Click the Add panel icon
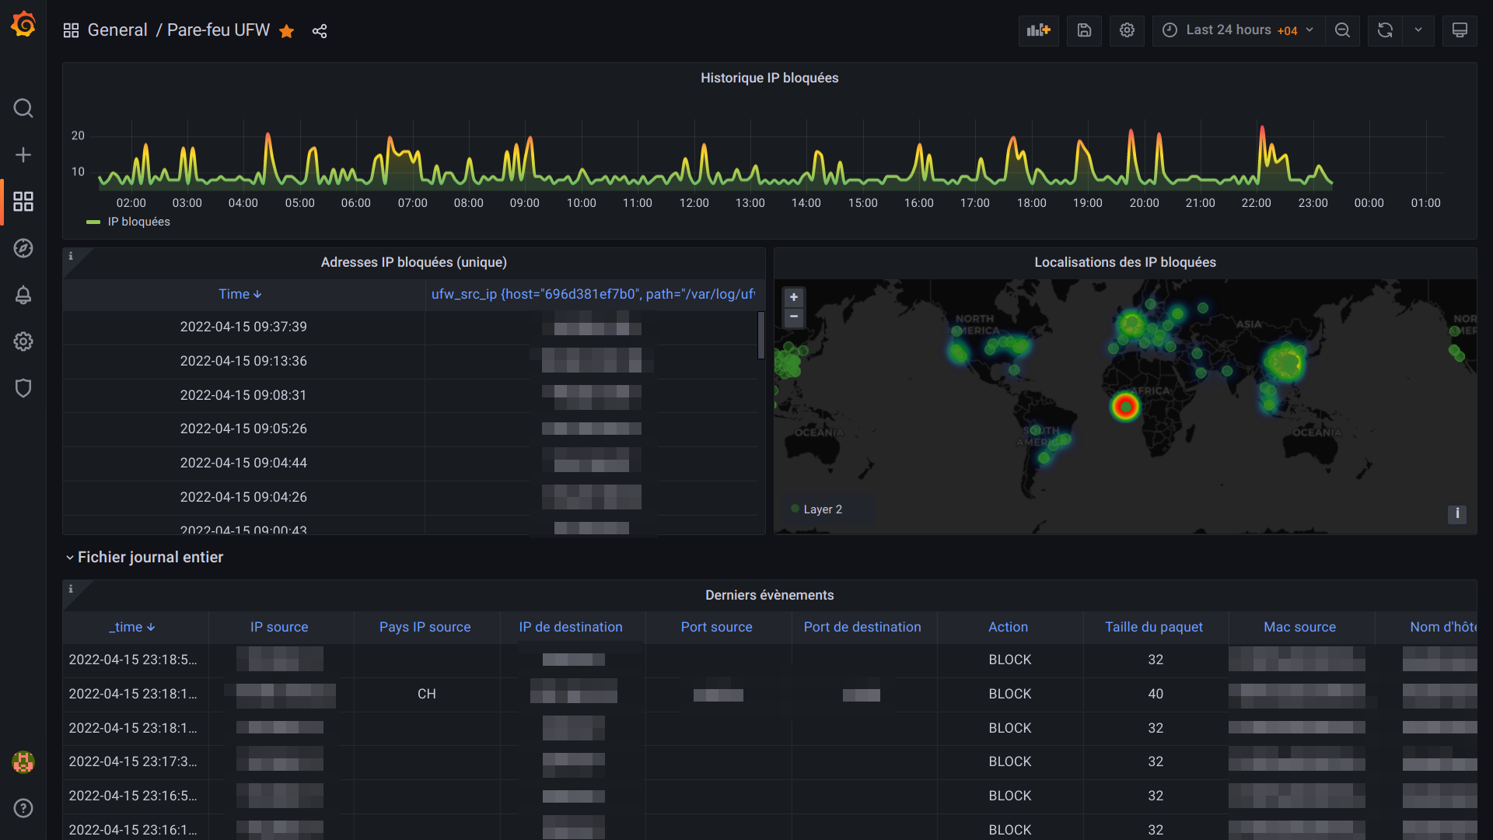The width and height of the screenshot is (1493, 840). (1039, 30)
